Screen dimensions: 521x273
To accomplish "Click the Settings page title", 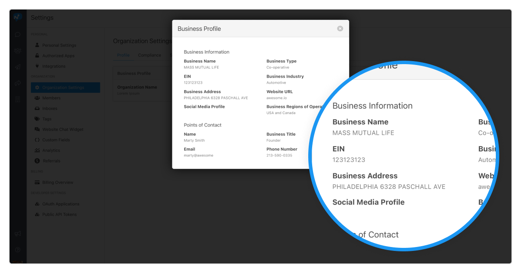I will (x=42, y=18).
